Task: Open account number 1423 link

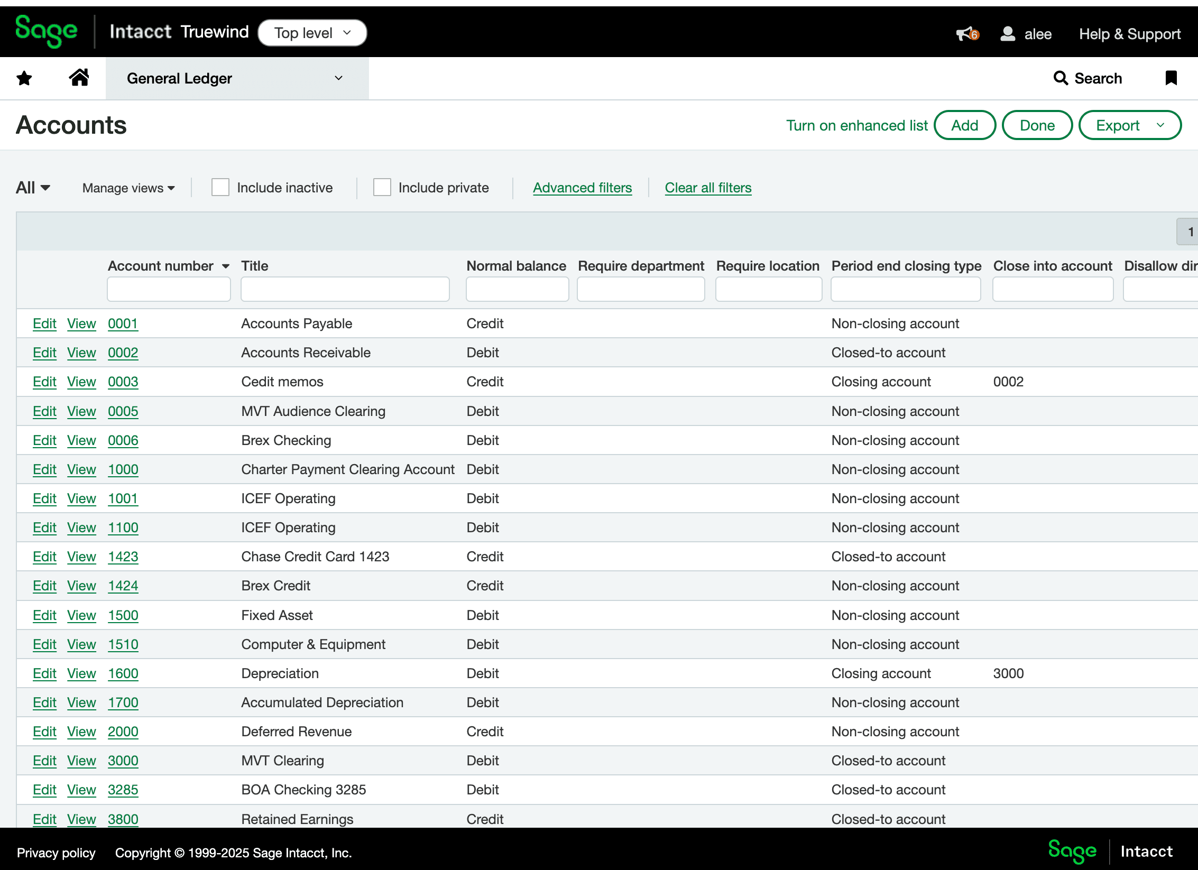Action: tap(123, 557)
